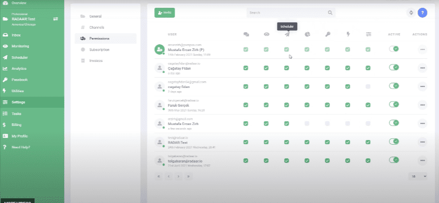This screenshot has height=203, width=439.
Task: Focus the user Search field
Action: (x=291, y=12)
